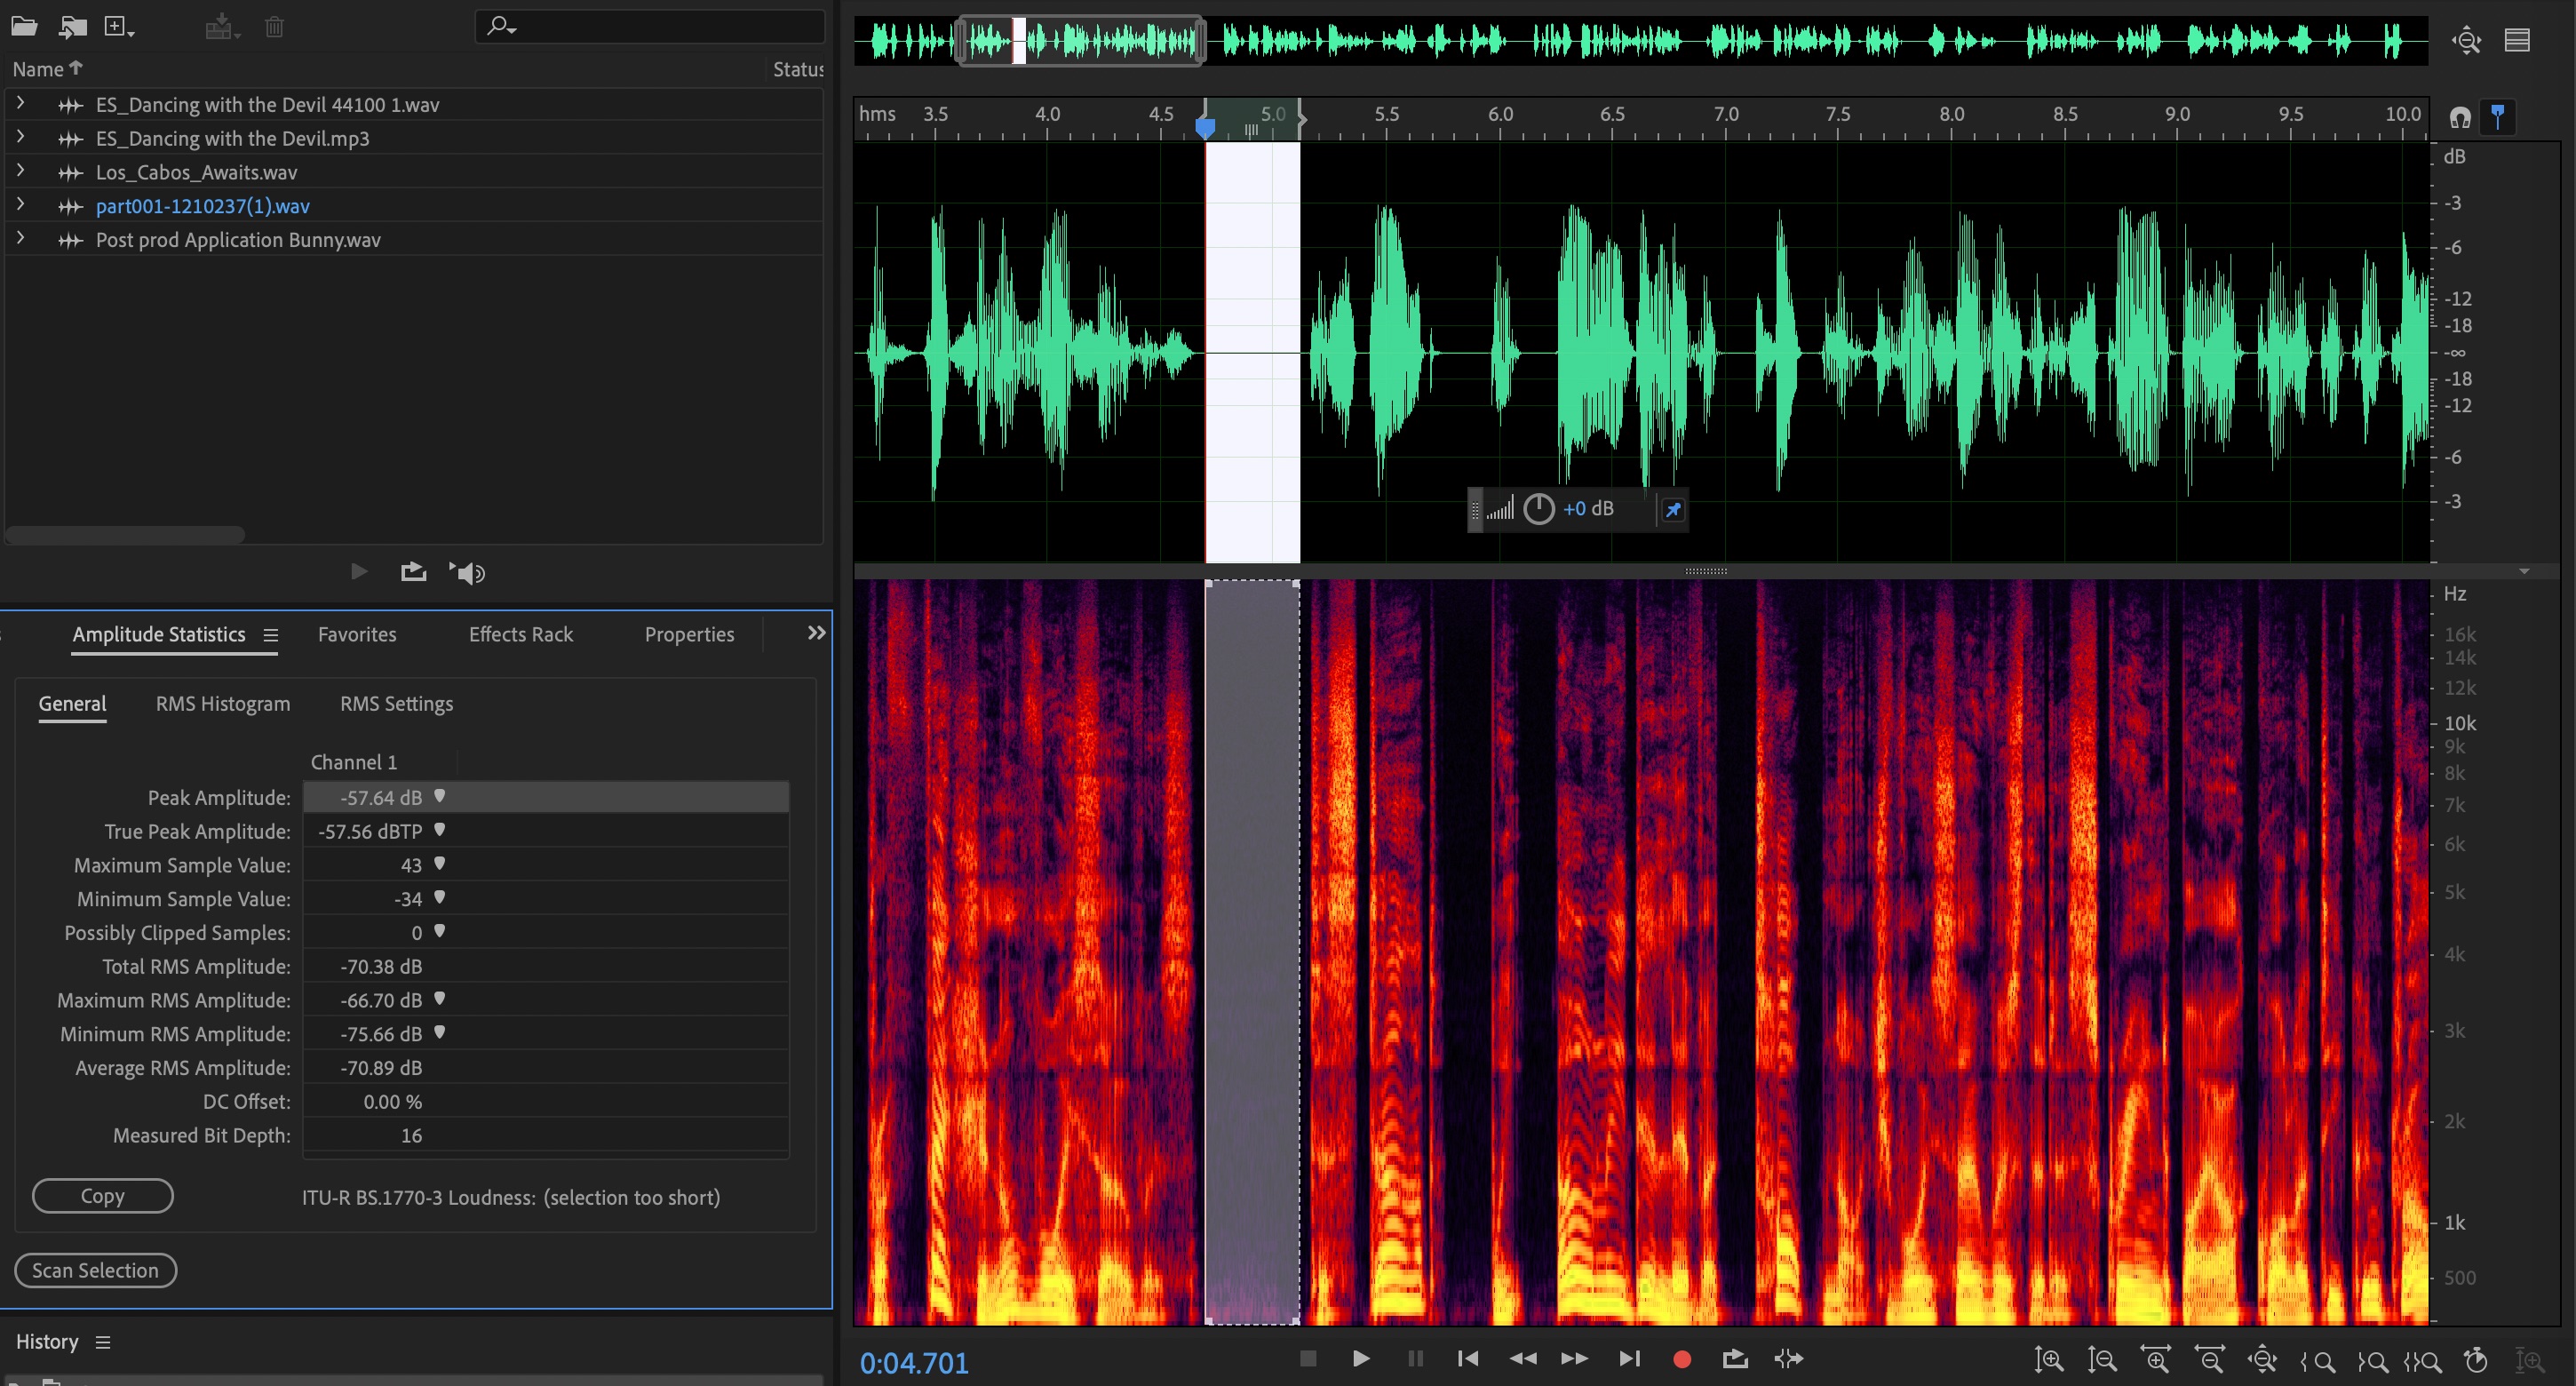Image resolution: width=2576 pixels, height=1386 pixels.
Task: Open the hidden panels double-chevron menu
Action: [x=816, y=633]
